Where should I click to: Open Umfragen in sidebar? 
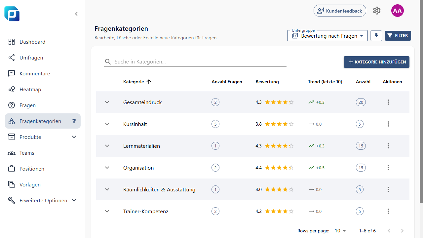click(43, 58)
